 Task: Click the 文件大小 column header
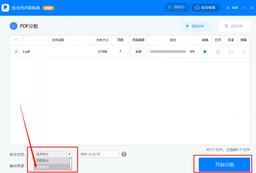point(102,40)
